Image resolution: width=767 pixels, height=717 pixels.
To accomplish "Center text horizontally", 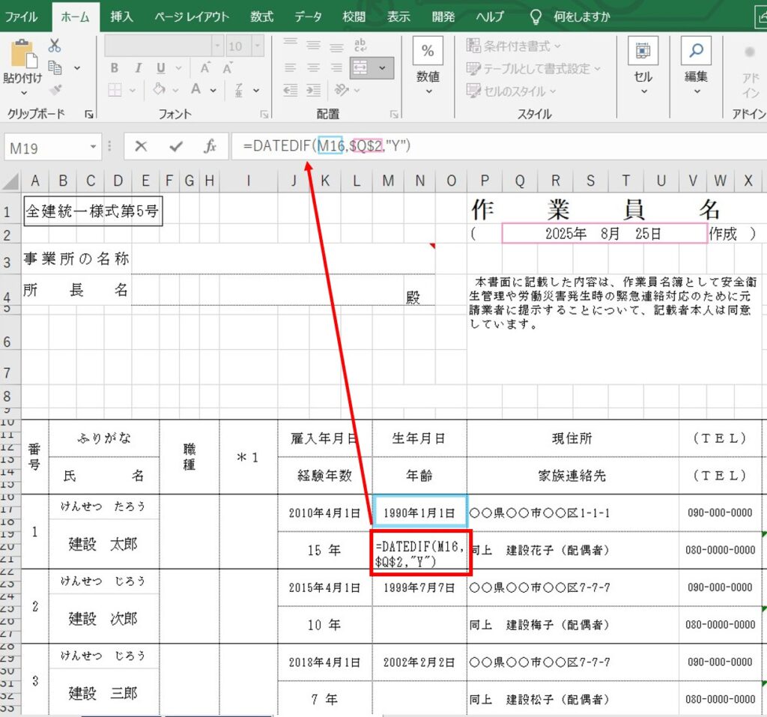I will click(314, 67).
